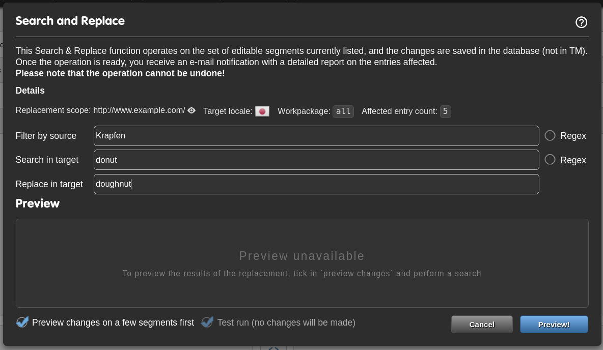Click the Japan flag target locale icon

[262, 111]
